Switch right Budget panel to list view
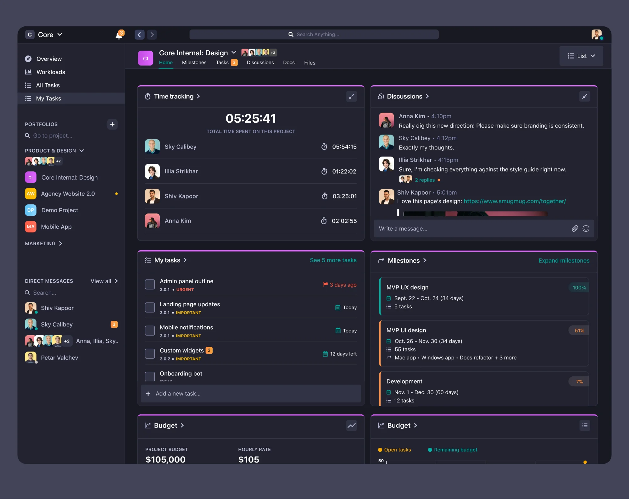Viewport: 629px width, 499px height. click(x=585, y=425)
